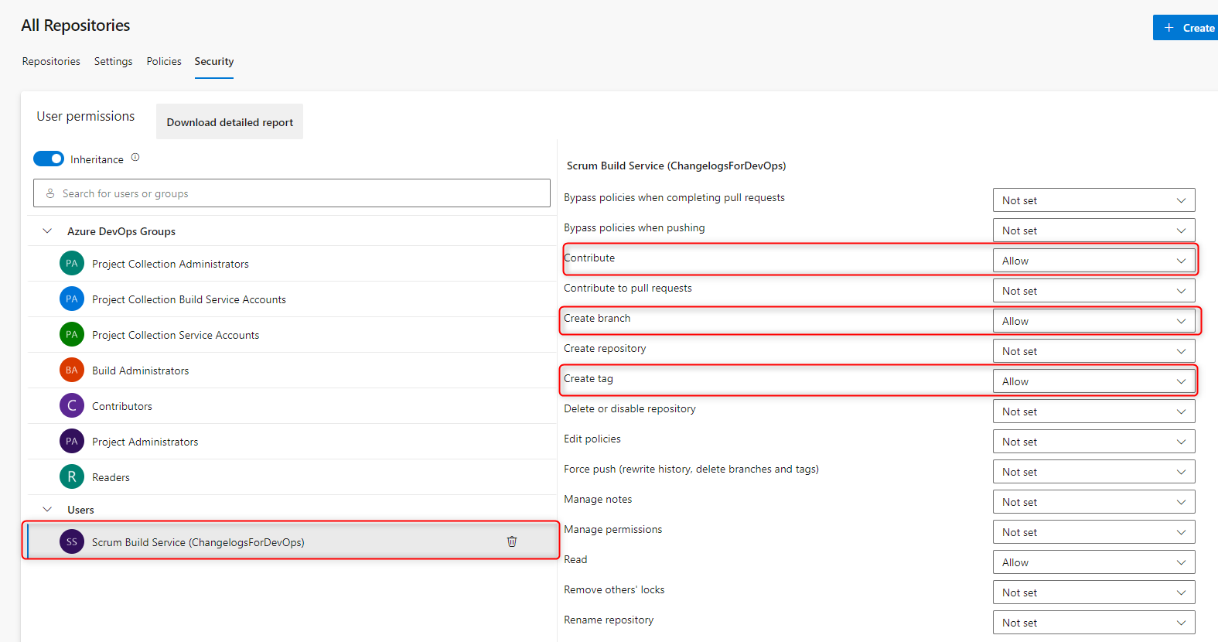Open the Create branch permission dropdown
The image size is (1218, 642).
[1093, 321]
